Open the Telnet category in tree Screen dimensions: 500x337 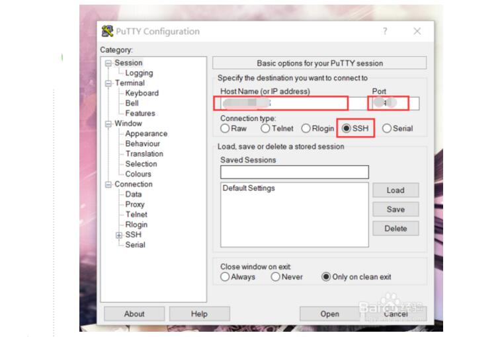click(x=136, y=214)
